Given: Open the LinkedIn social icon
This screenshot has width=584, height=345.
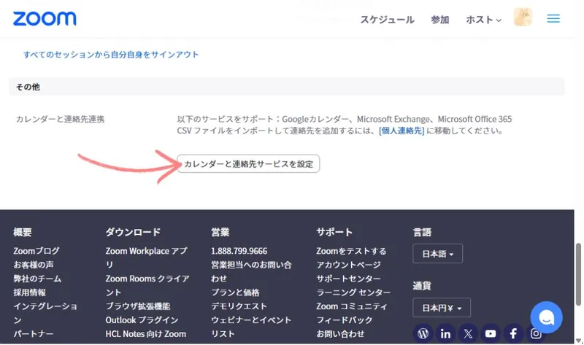Looking at the screenshot, I should click(x=445, y=333).
